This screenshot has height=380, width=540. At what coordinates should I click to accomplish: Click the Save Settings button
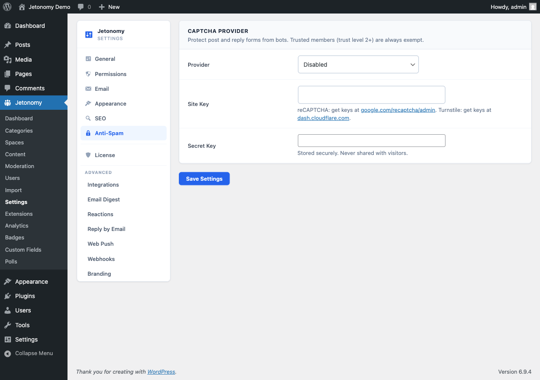(204, 178)
